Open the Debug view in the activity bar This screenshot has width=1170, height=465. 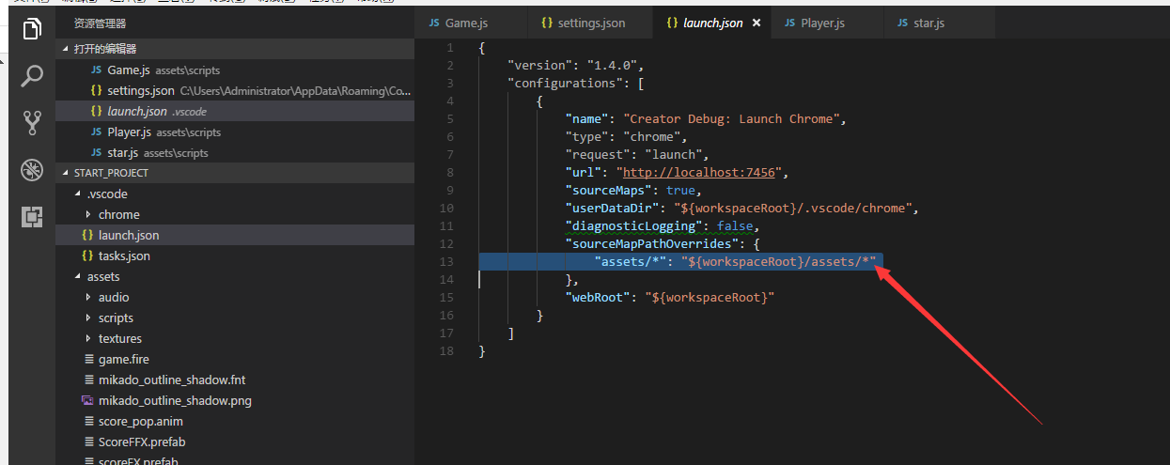click(x=32, y=170)
